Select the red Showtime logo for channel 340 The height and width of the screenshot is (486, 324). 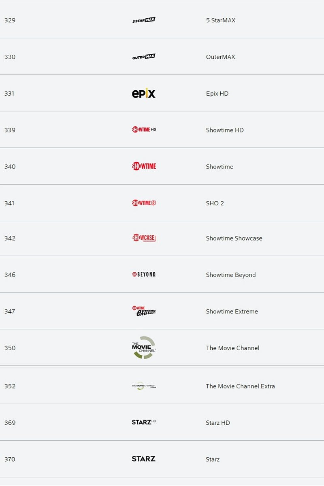tap(144, 166)
